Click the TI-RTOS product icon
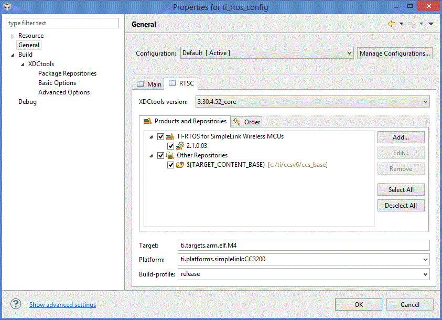Screen dimensions: 442x320 pyautogui.click(x=170, y=136)
